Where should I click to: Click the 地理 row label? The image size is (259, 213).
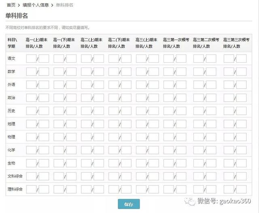[11, 124]
